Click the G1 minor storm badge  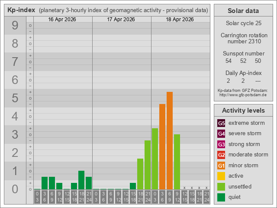click(x=221, y=166)
